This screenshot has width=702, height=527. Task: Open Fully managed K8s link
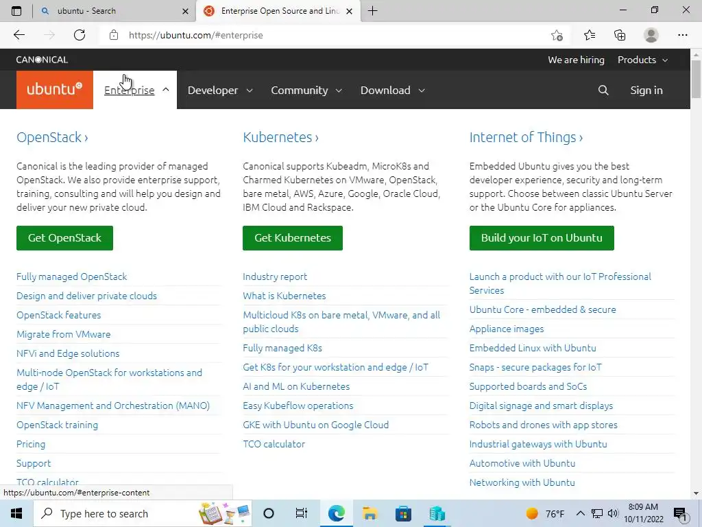pyautogui.click(x=282, y=348)
